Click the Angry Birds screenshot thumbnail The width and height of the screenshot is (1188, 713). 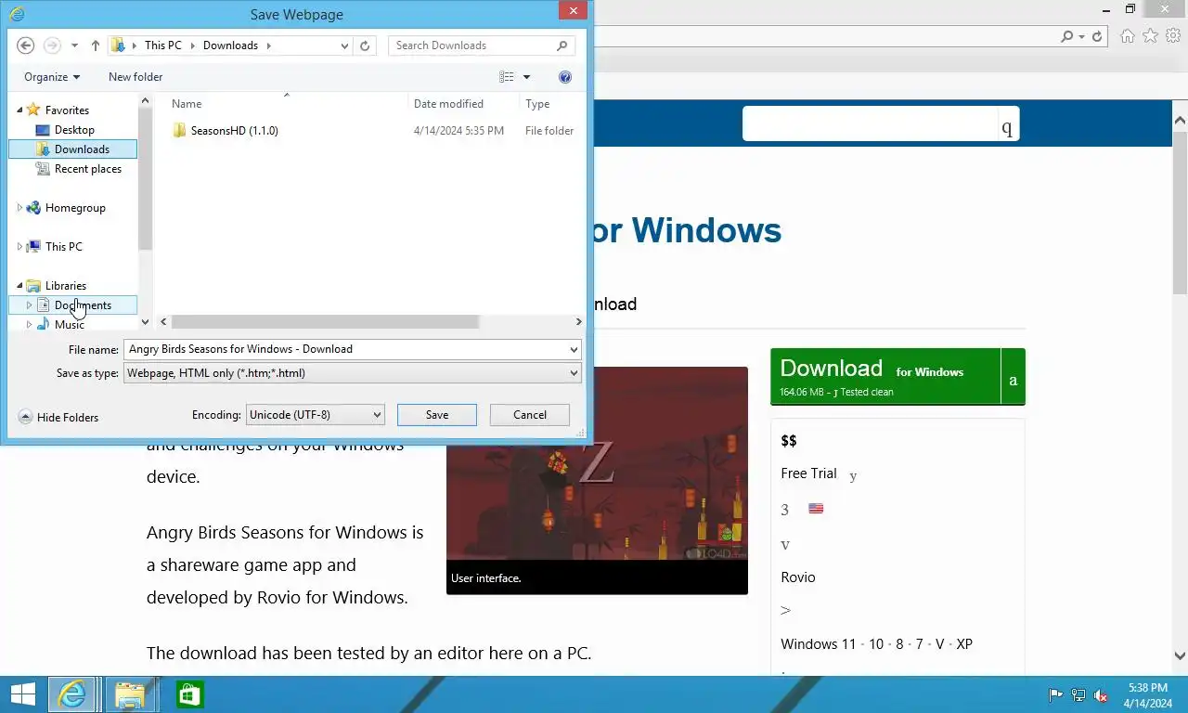click(597, 463)
